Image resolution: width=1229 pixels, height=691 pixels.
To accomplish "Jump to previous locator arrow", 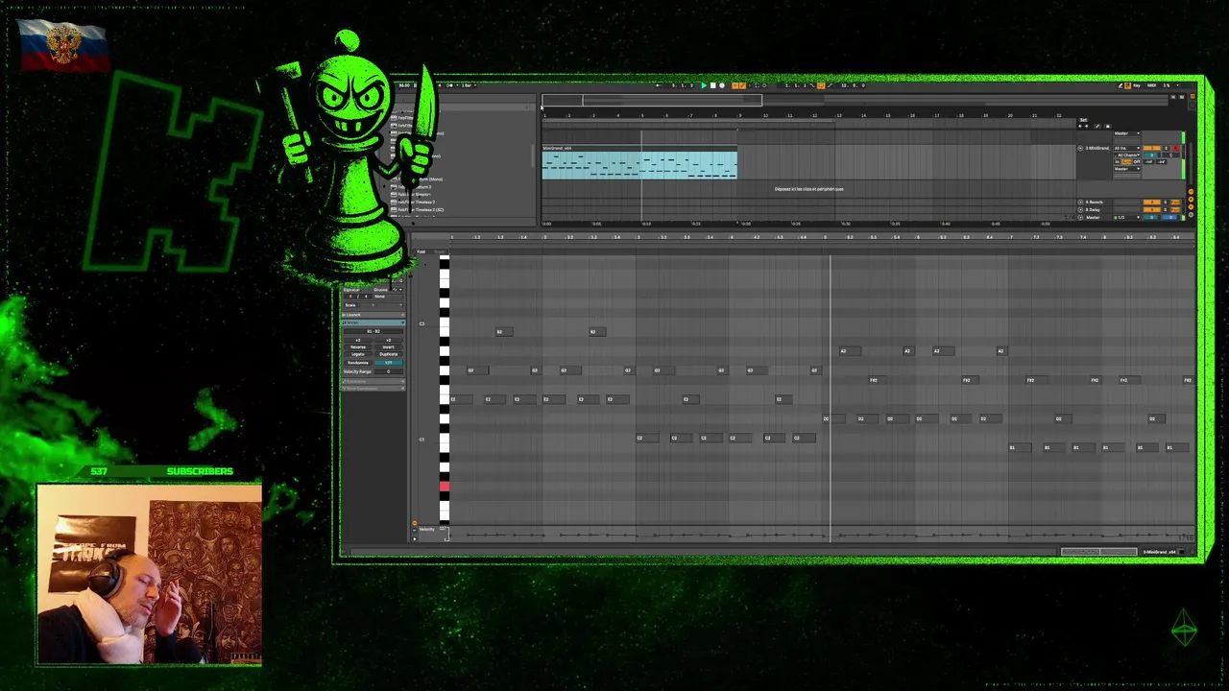I will pyautogui.click(x=1080, y=127).
